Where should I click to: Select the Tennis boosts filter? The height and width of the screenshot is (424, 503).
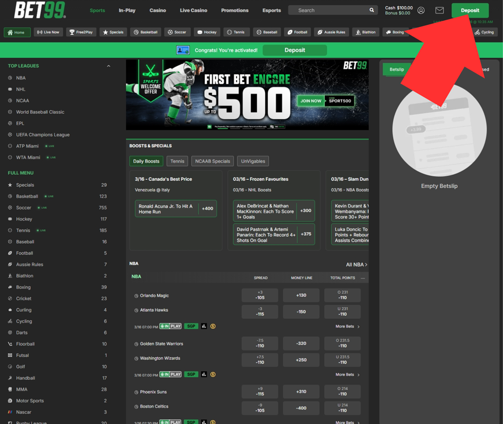click(x=177, y=161)
